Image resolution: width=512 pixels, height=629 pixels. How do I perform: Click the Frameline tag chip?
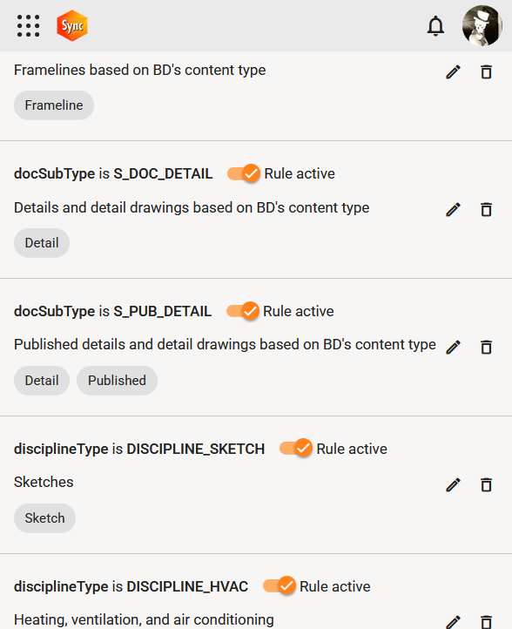54,105
